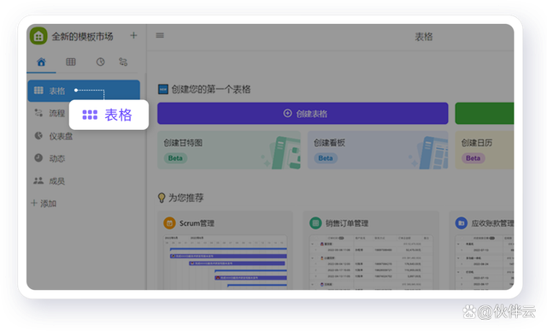Open 仪表盘 dashboard sidebar item
Screen dimensions: 547x331
(53, 136)
